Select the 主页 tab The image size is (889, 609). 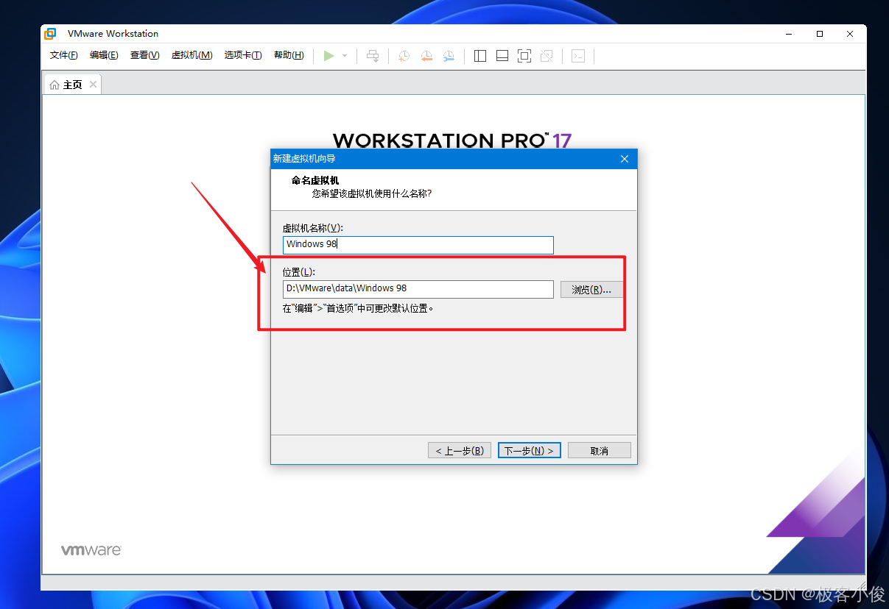click(x=72, y=85)
